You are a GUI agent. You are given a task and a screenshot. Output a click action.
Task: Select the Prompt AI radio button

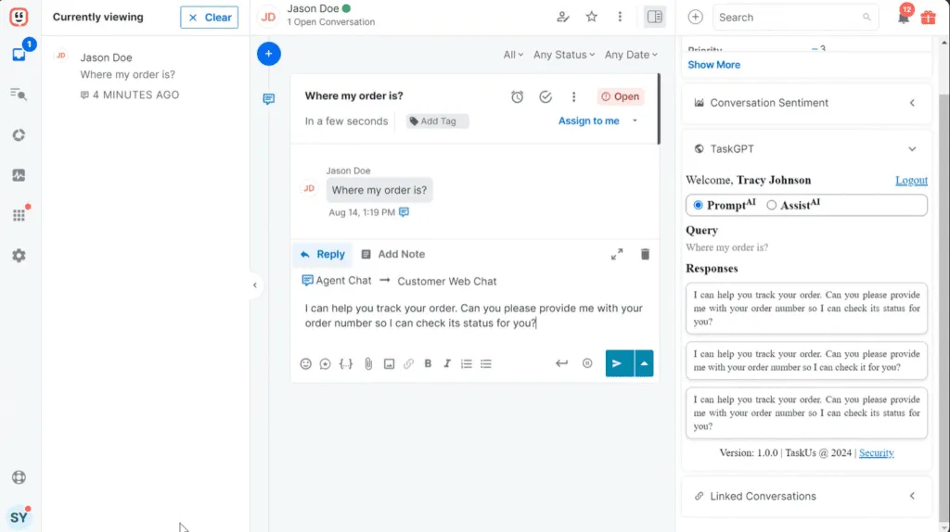click(x=699, y=205)
